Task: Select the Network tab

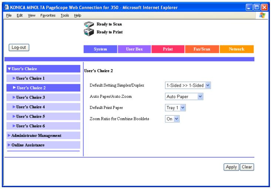Action: click(237, 49)
